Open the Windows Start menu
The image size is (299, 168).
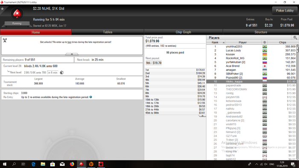click(x=5, y=164)
